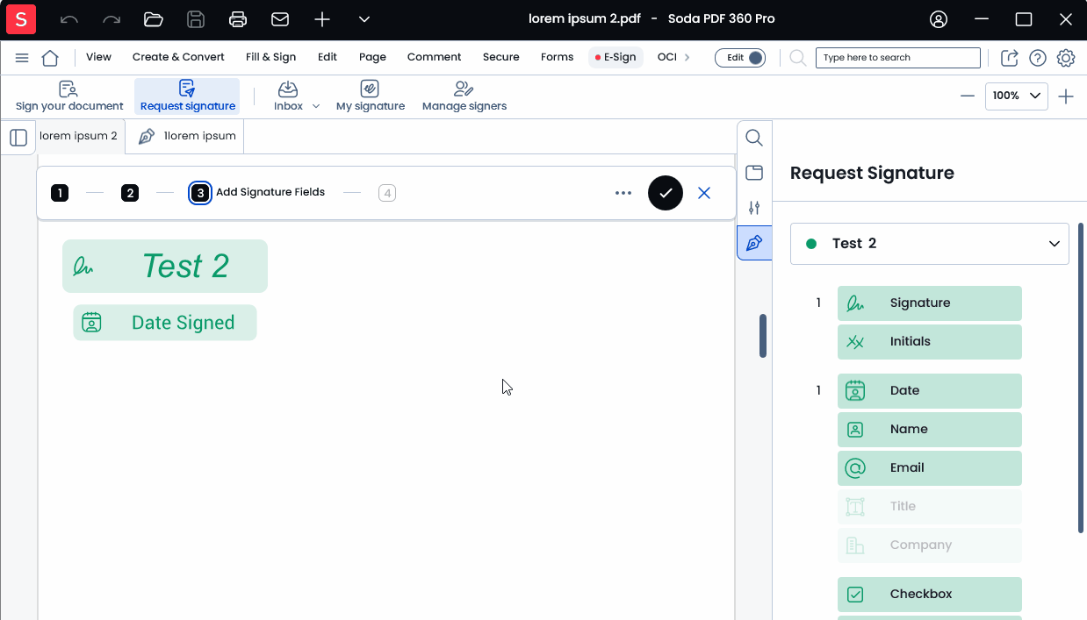1087x620 pixels.
Task: Zoom in with the plus button
Action: 1066,96
